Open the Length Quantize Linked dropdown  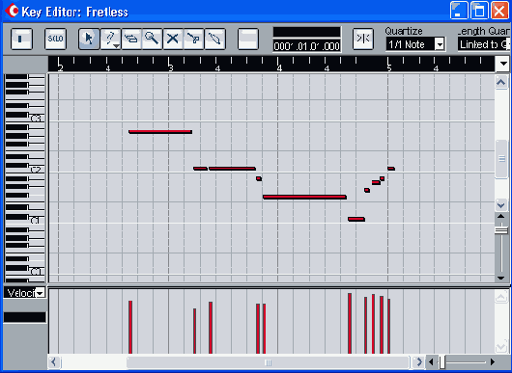pos(484,44)
